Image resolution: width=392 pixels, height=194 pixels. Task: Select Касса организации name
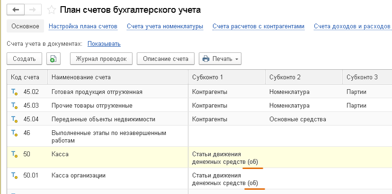[x=78, y=176]
